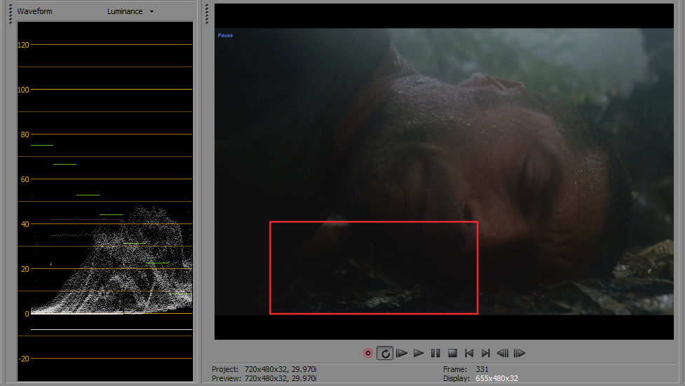Grab the Waveform panel drag handle

point(11,14)
